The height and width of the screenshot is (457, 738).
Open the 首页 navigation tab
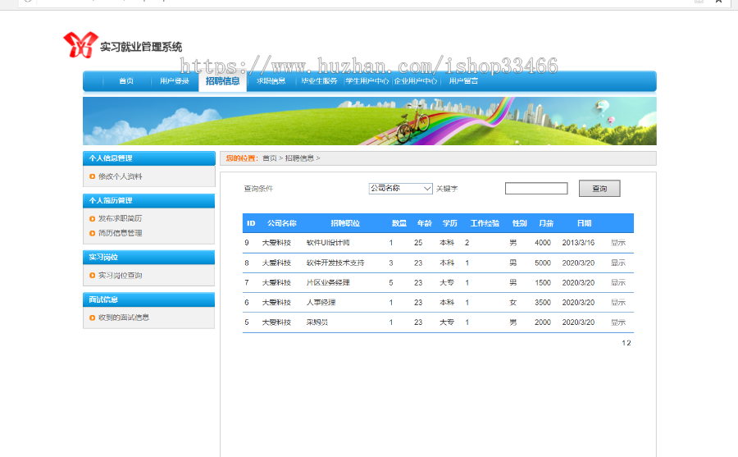tap(126, 81)
